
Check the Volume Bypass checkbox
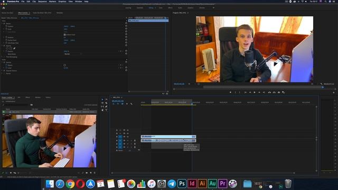64,65
